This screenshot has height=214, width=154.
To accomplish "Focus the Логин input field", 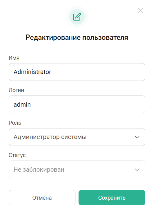I will (77, 105).
